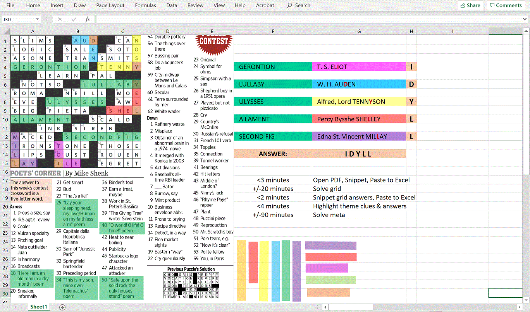The image size is (530, 312).
Task: Select the Percy Bysshe SHELLEY cell
Action: click(359, 119)
